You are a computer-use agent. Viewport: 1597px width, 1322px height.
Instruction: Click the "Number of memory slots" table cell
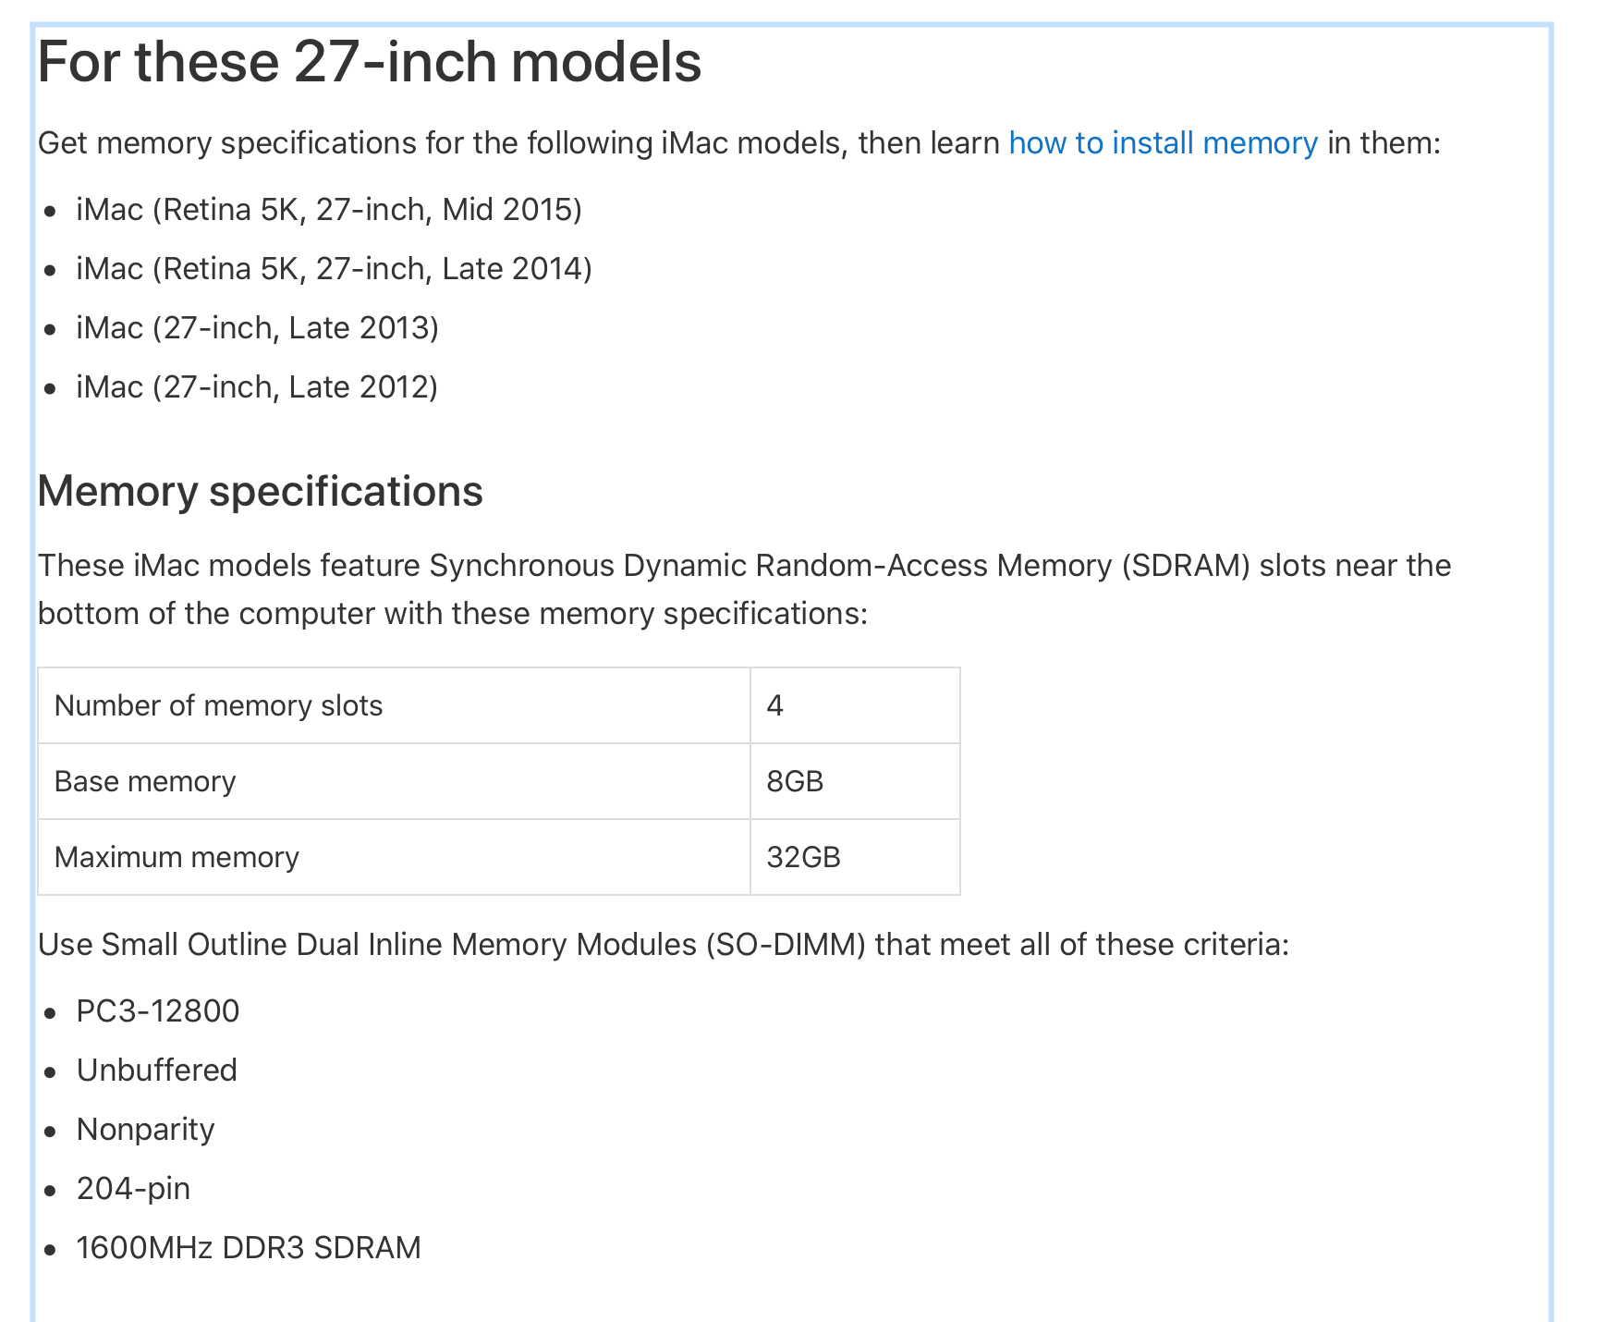218,705
